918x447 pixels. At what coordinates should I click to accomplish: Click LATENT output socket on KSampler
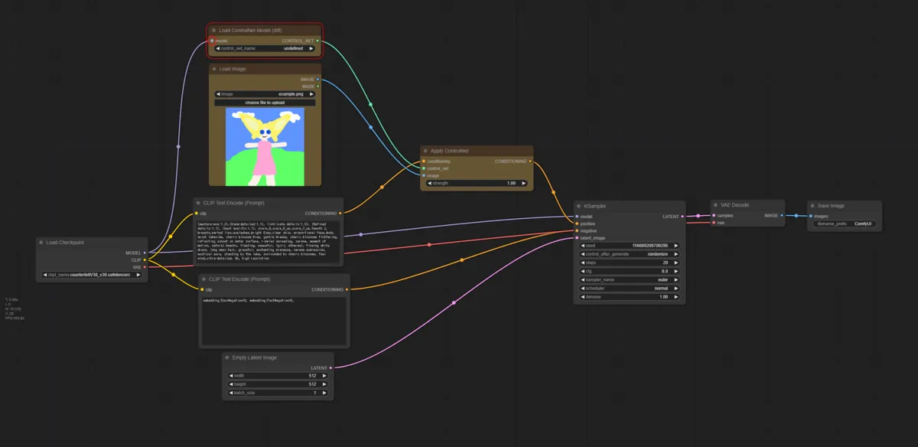click(x=682, y=217)
